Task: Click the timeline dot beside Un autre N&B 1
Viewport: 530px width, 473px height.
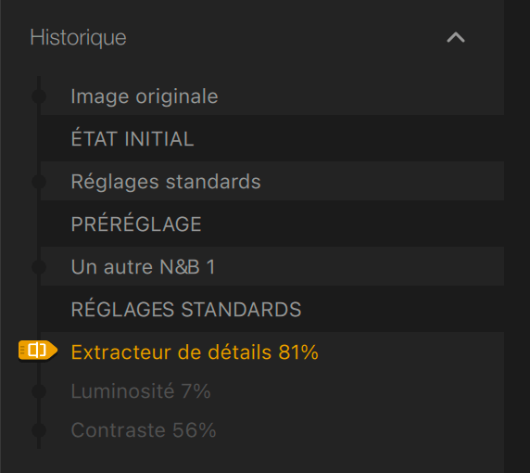Action: [39, 267]
